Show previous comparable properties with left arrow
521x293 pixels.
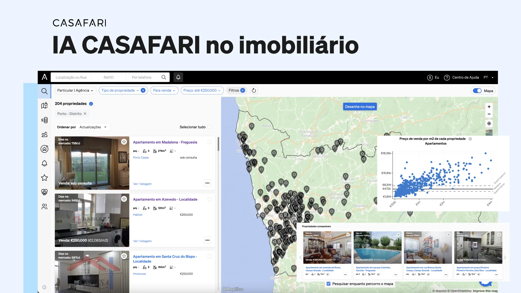(x=300, y=257)
